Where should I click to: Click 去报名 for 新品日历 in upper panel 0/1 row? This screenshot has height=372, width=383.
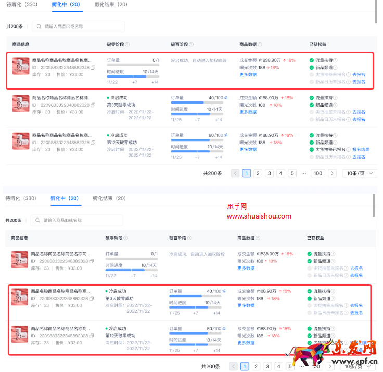359,82
